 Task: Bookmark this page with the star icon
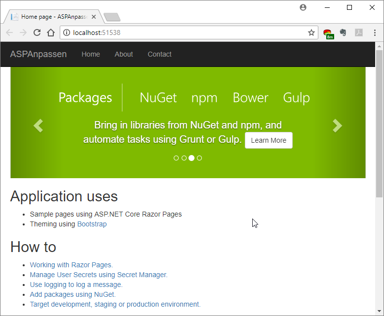pos(311,33)
